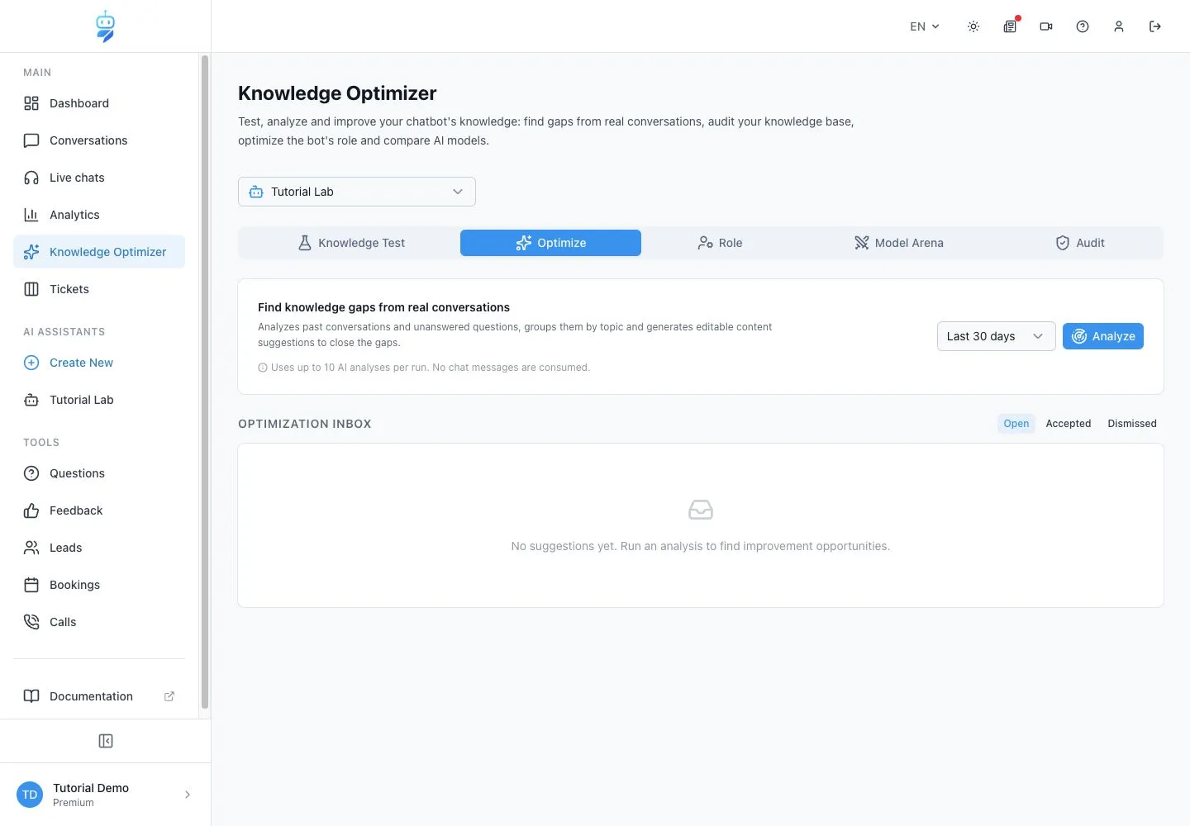
Task: Click the external link icon beside Documentation
Action: point(169,696)
